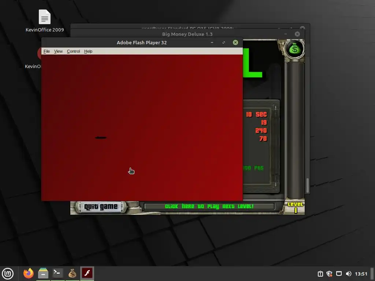The image size is (375, 281).
Task: Click the '19' stat value
Action: tap(264, 123)
